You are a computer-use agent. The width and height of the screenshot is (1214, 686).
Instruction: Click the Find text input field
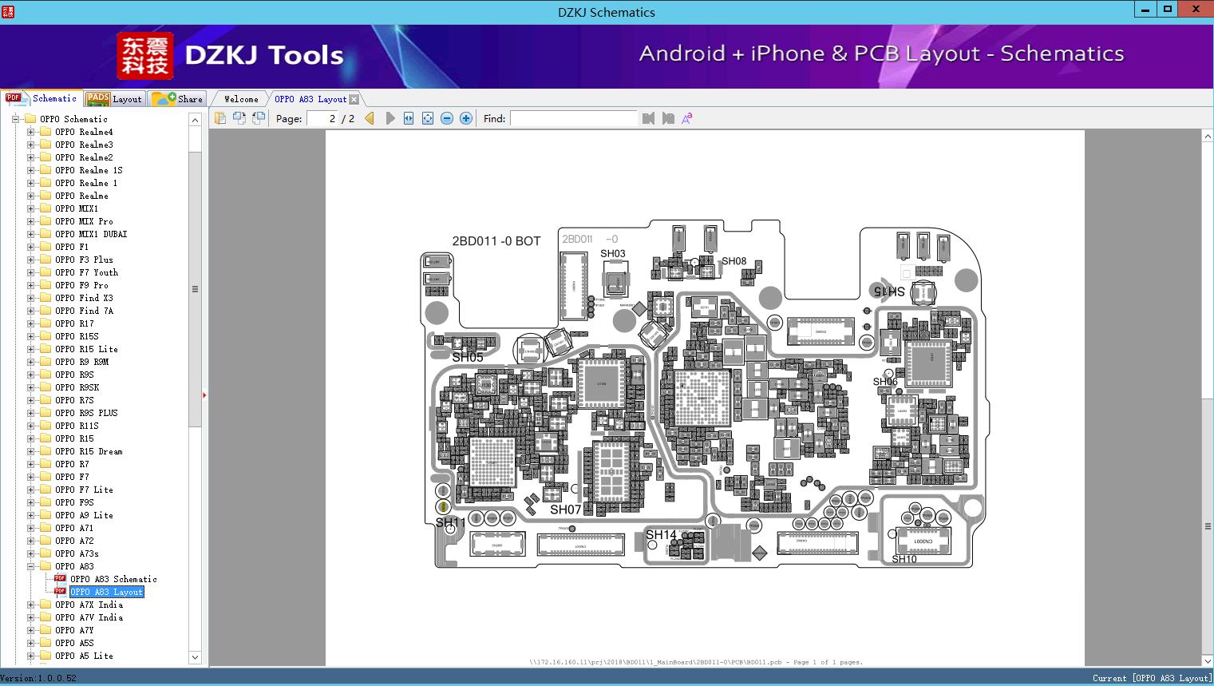tap(574, 118)
